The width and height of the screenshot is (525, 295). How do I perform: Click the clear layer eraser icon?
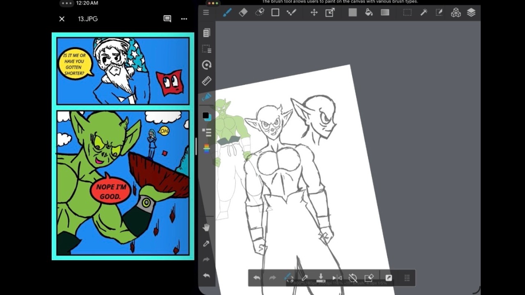click(x=369, y=278)
